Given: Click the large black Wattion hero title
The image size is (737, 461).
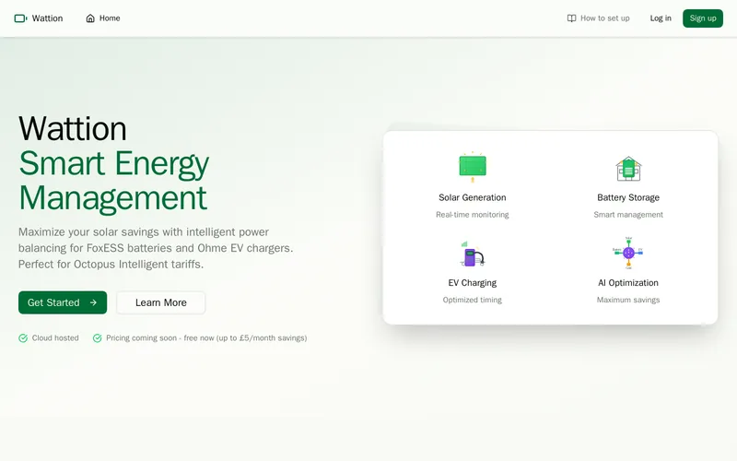Looking at the screenshot, I should click(x=73, y=128).
